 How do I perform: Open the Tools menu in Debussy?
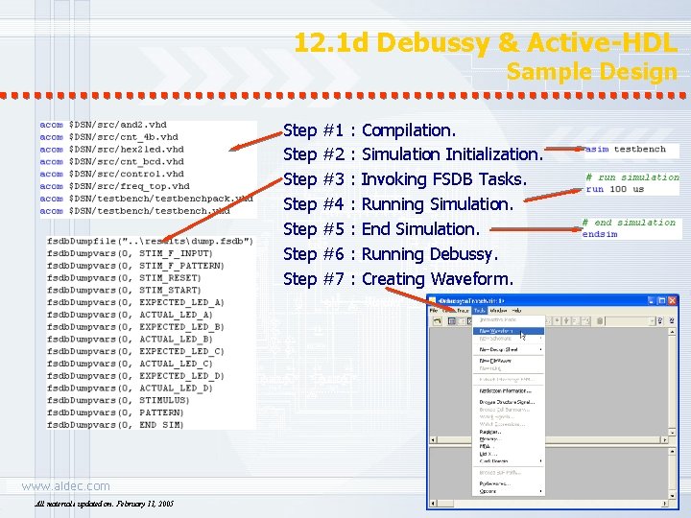point(480,311)
